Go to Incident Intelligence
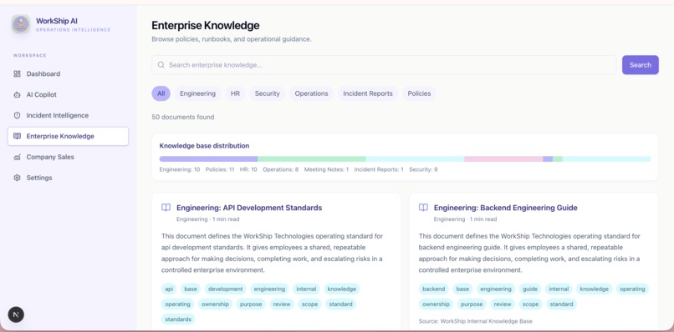 click(x=68, y=115)
